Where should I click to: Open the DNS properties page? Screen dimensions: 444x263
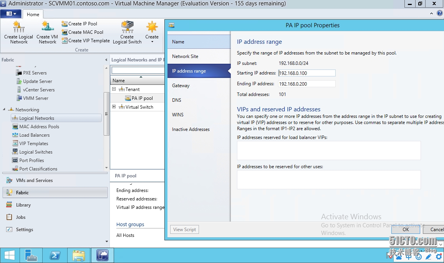[x=199, y=100]
